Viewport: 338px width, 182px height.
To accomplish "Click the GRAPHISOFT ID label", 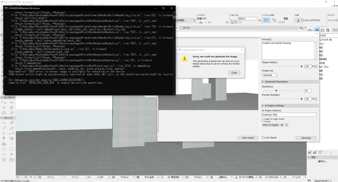I will 323,181.
